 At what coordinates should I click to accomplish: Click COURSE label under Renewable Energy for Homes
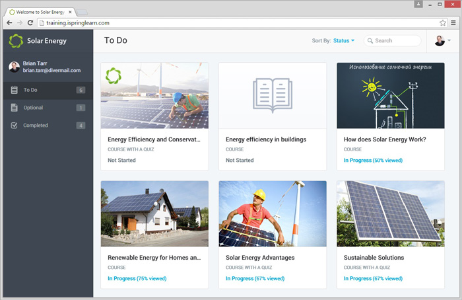(x=117, y=268)
